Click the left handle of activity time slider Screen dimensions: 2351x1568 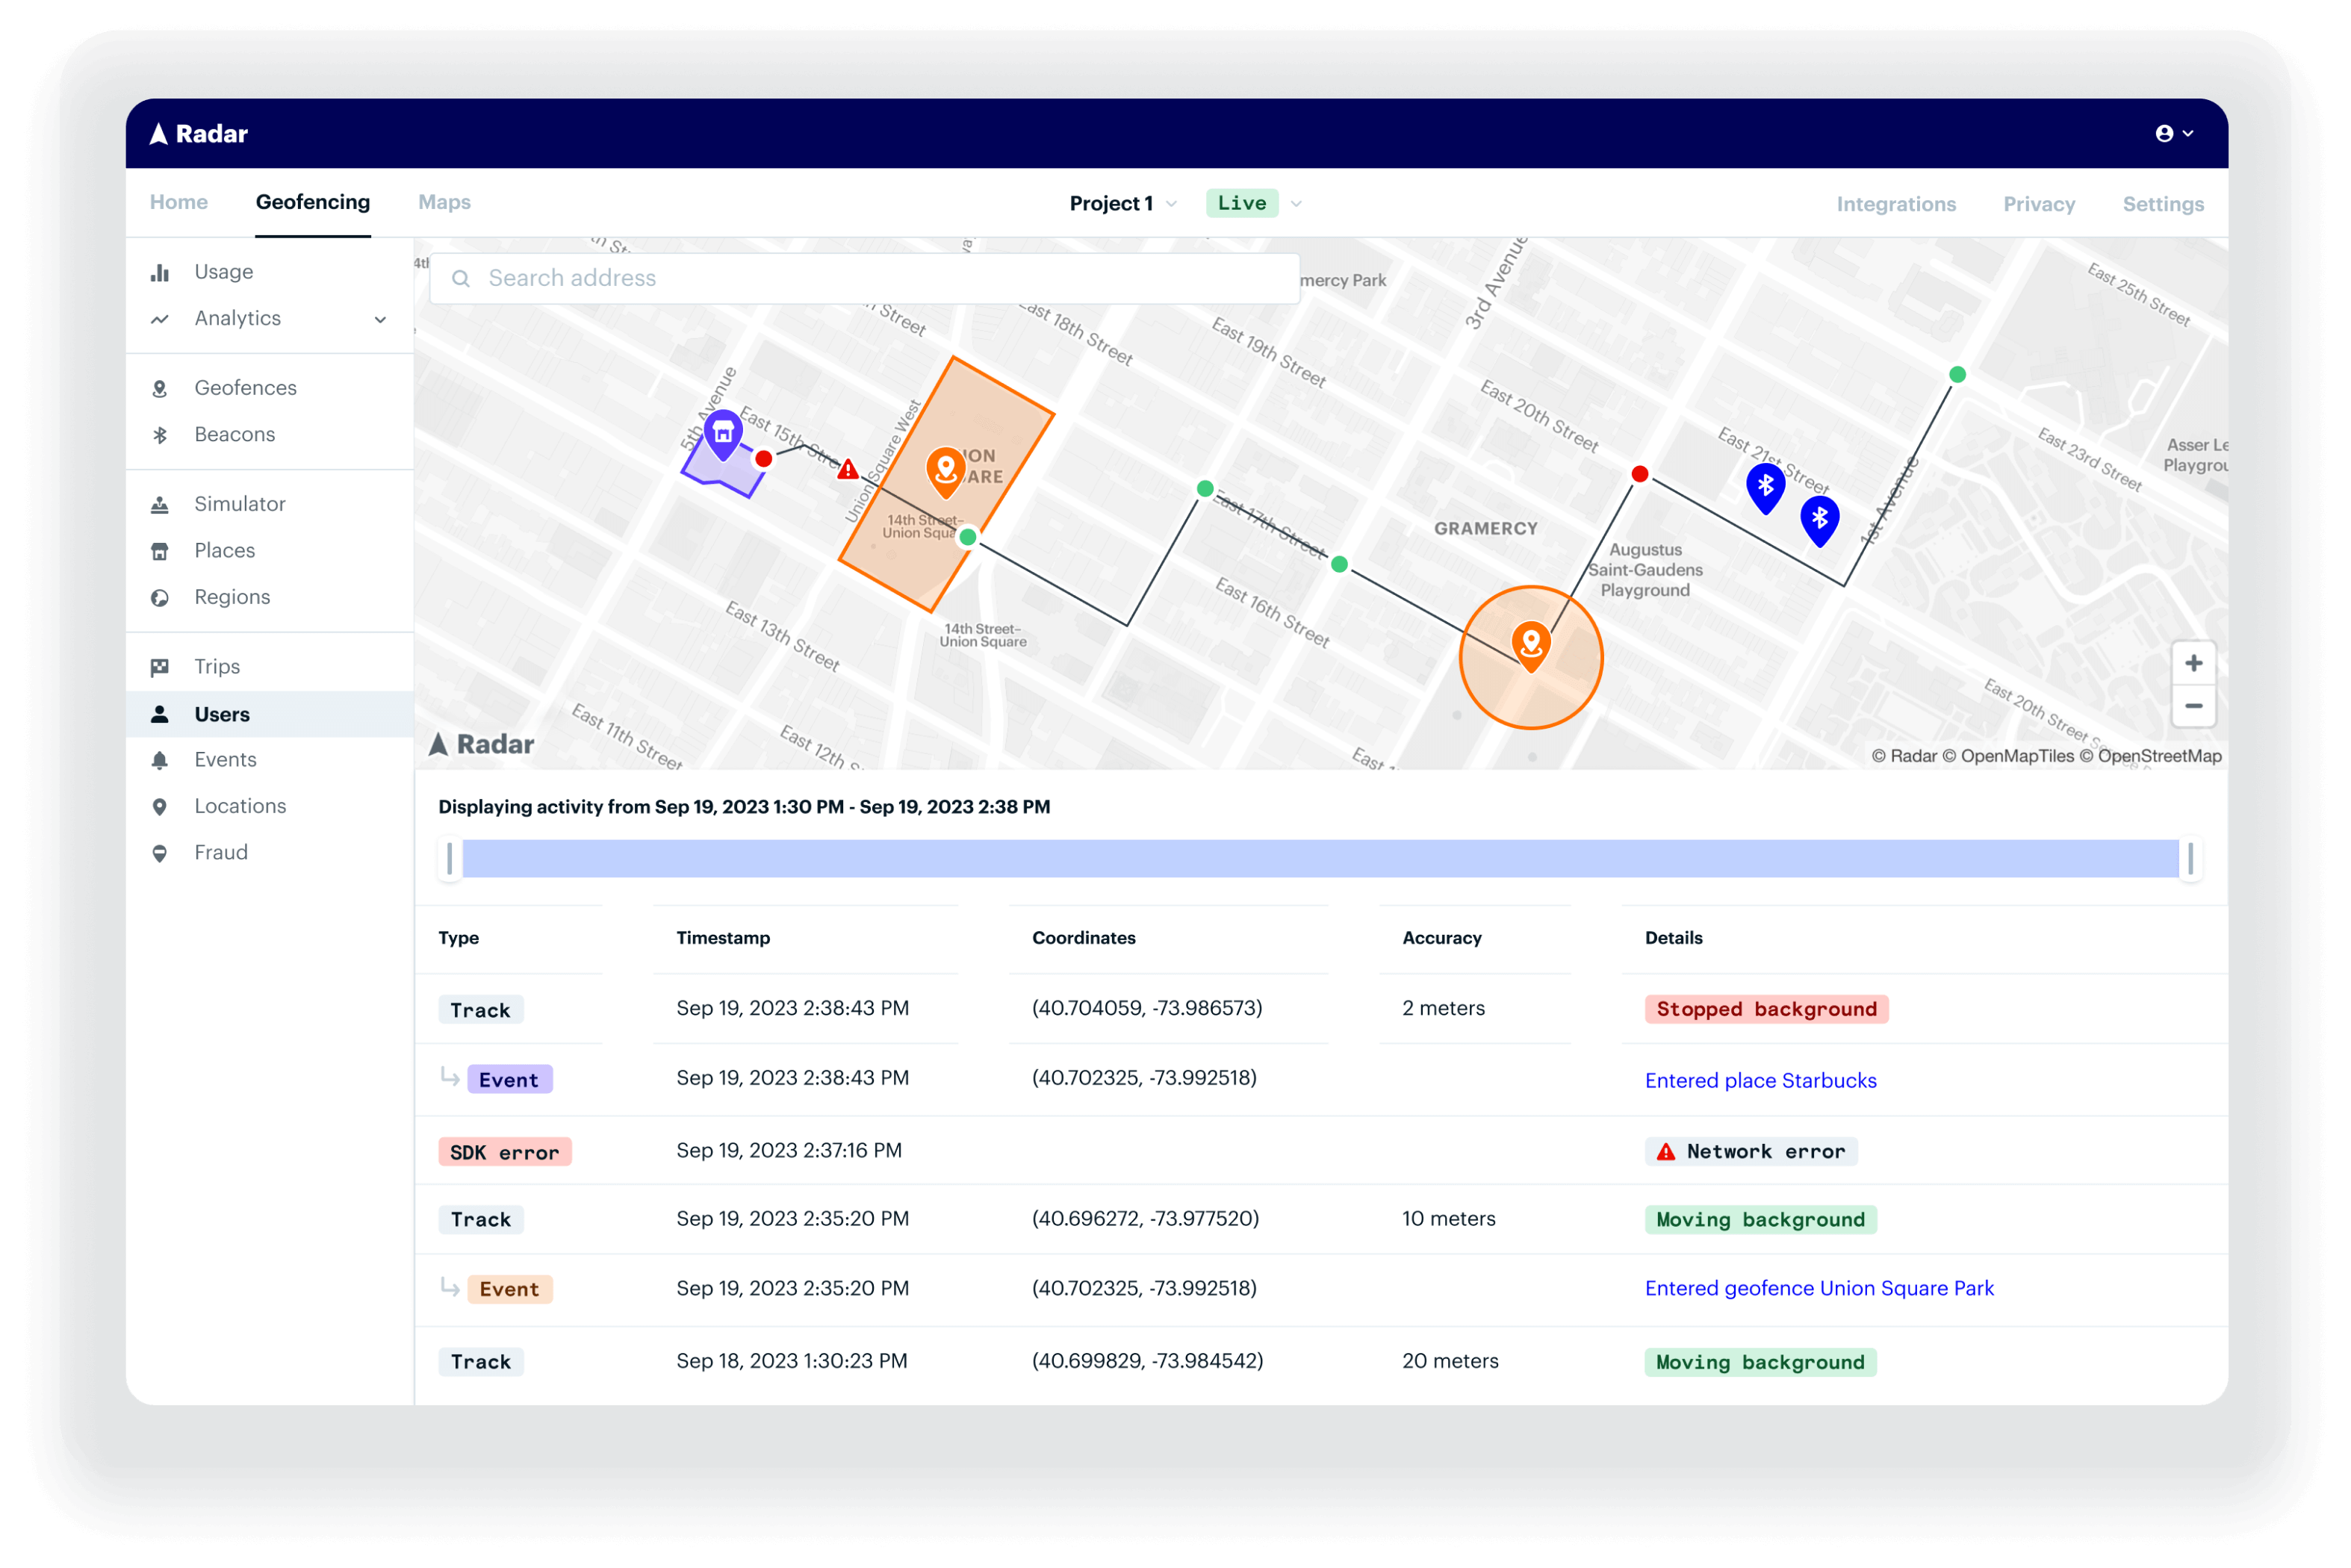point(450,858)
